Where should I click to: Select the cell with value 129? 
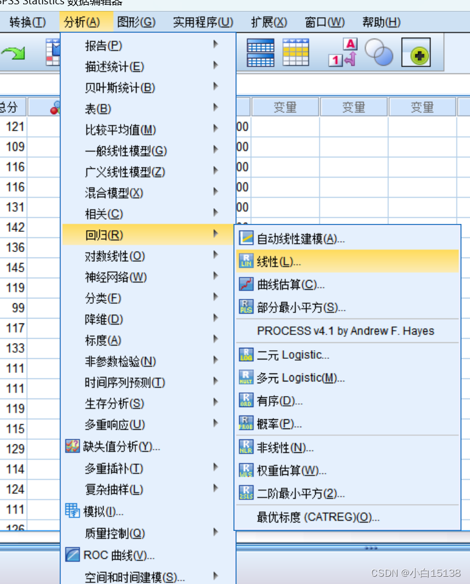[x=15, y=449]
